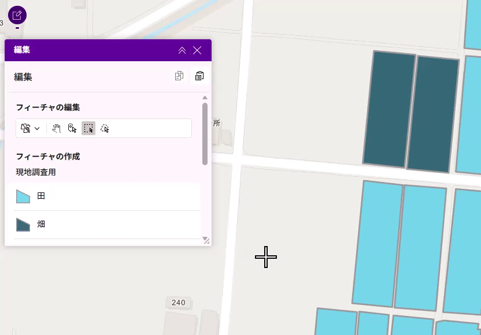Activate the lasso selection tool
The height and width of the screenshot is (335, 481).
coord(105,128)
